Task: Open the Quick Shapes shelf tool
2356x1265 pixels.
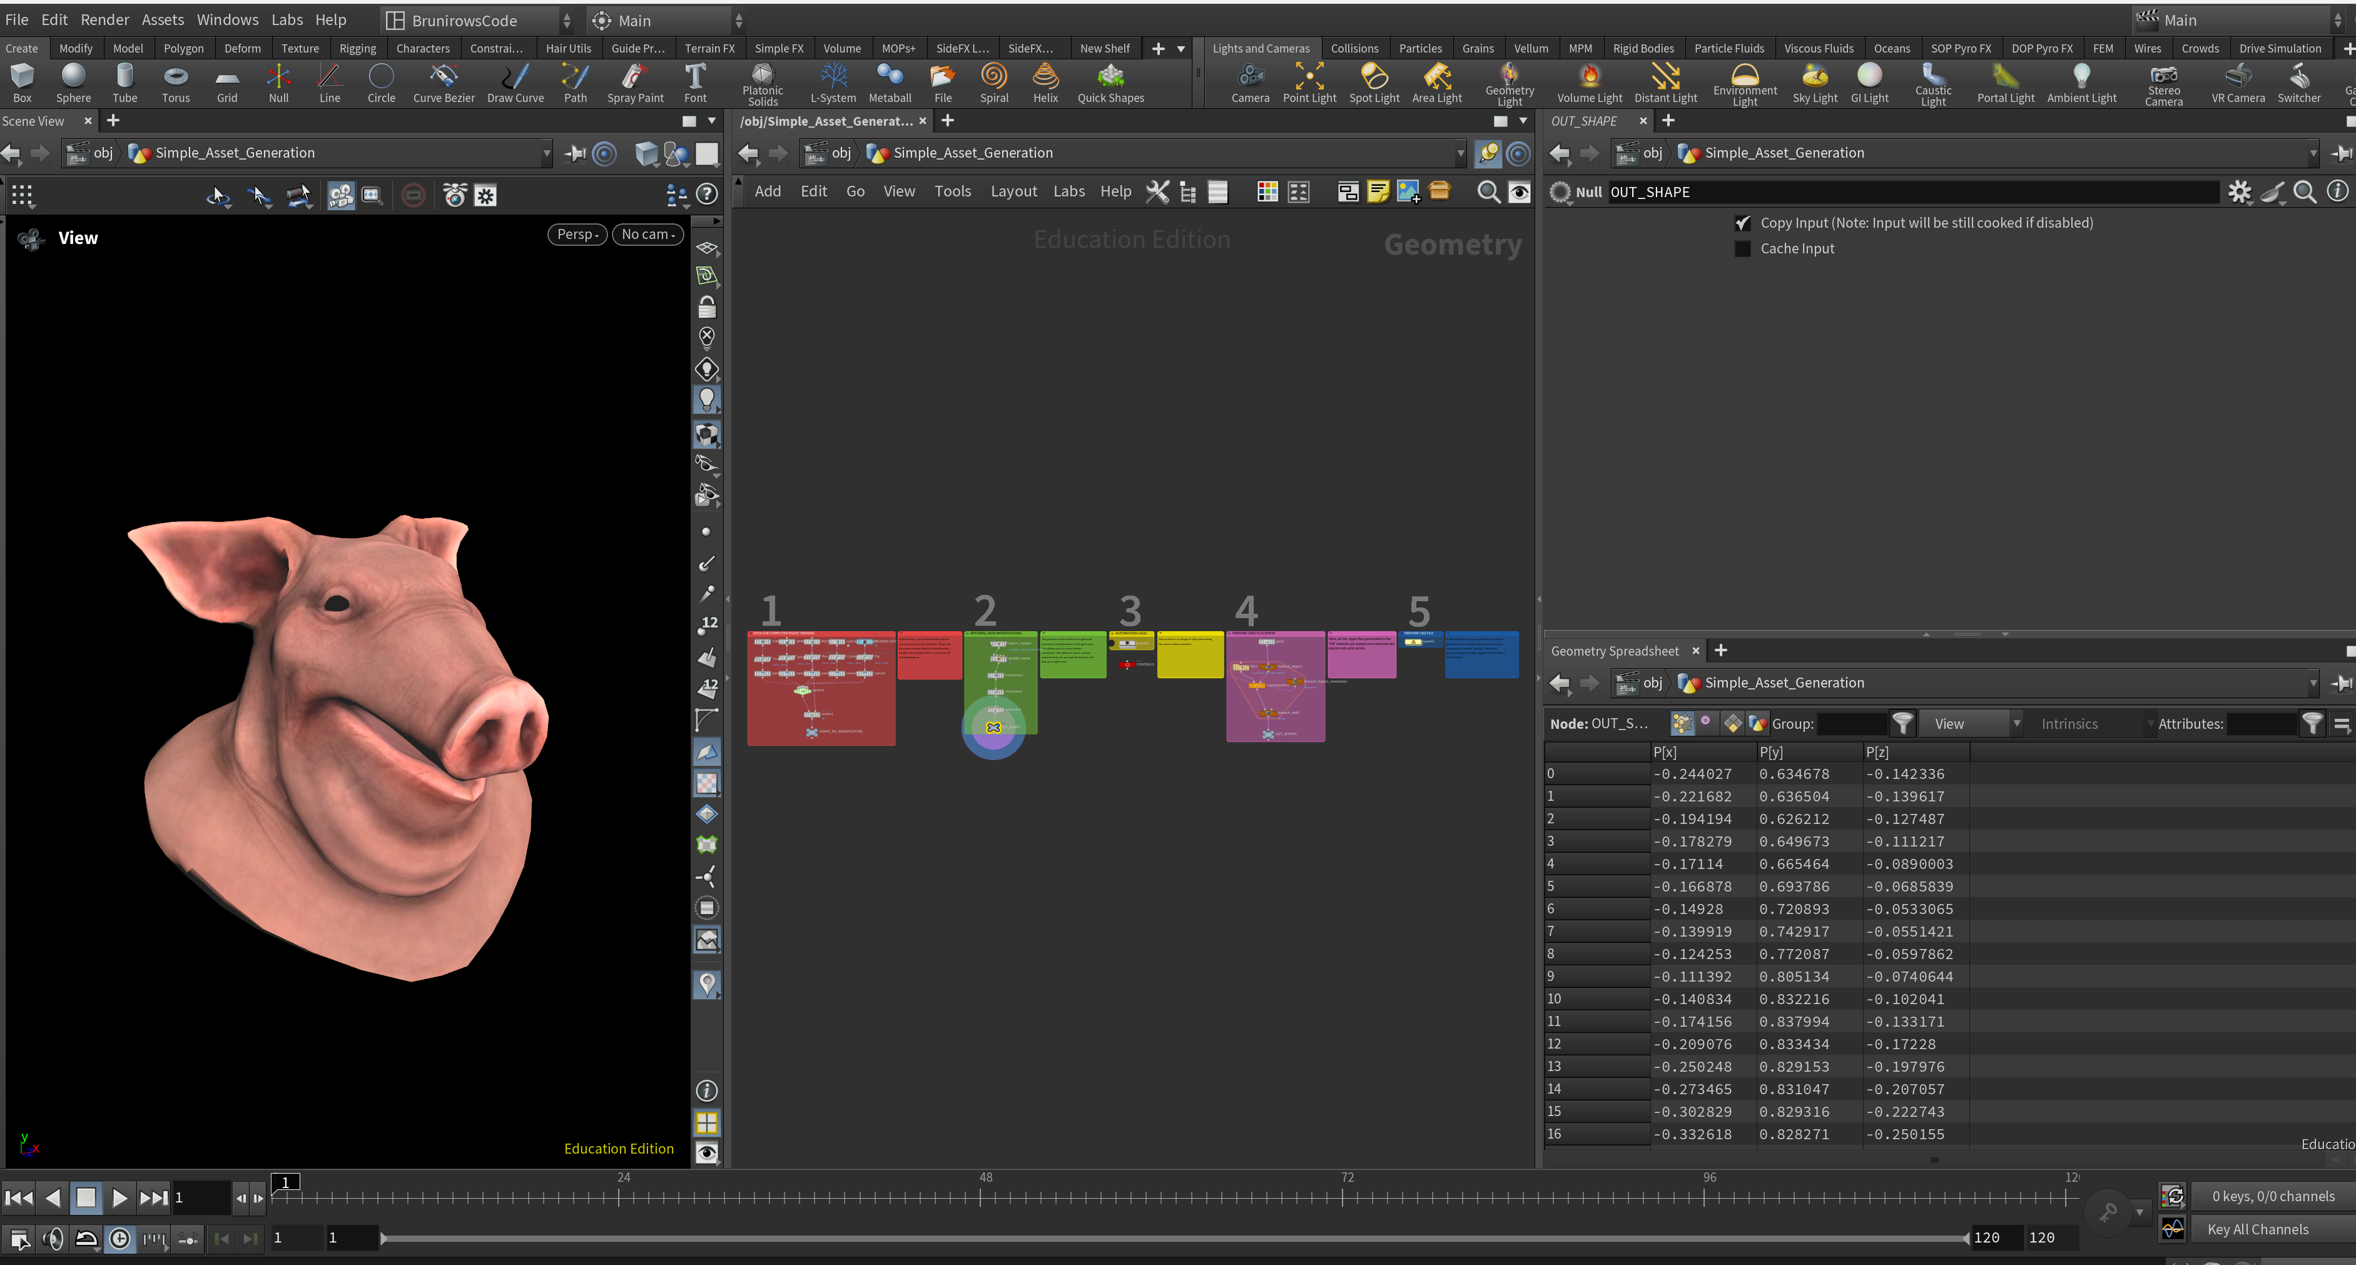Action: click(x=1110, y=83)
